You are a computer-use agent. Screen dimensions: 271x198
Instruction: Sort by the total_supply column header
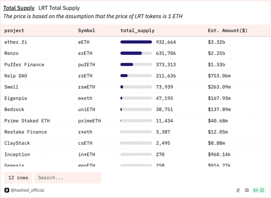click(137, 30)
